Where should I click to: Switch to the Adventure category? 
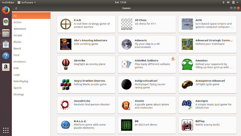click(31, 29)
